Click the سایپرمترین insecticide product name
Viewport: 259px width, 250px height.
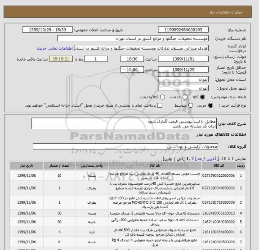tap(155, 188)
